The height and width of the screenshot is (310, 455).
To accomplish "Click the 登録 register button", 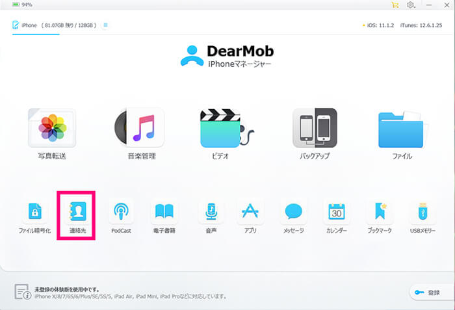I will click(x=428, y=292).
